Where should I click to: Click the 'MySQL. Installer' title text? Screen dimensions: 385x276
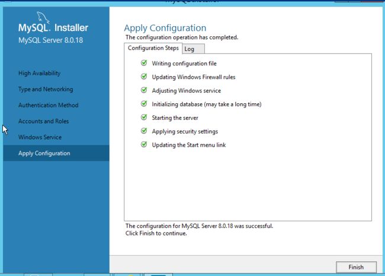pyautogui.click(x=53, y=27)
